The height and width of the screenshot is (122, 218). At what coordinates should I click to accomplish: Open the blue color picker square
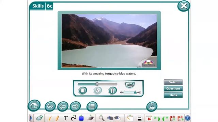click(81, 118)
